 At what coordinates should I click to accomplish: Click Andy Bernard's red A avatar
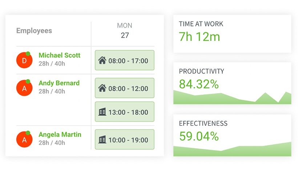(x=24, y=88)
